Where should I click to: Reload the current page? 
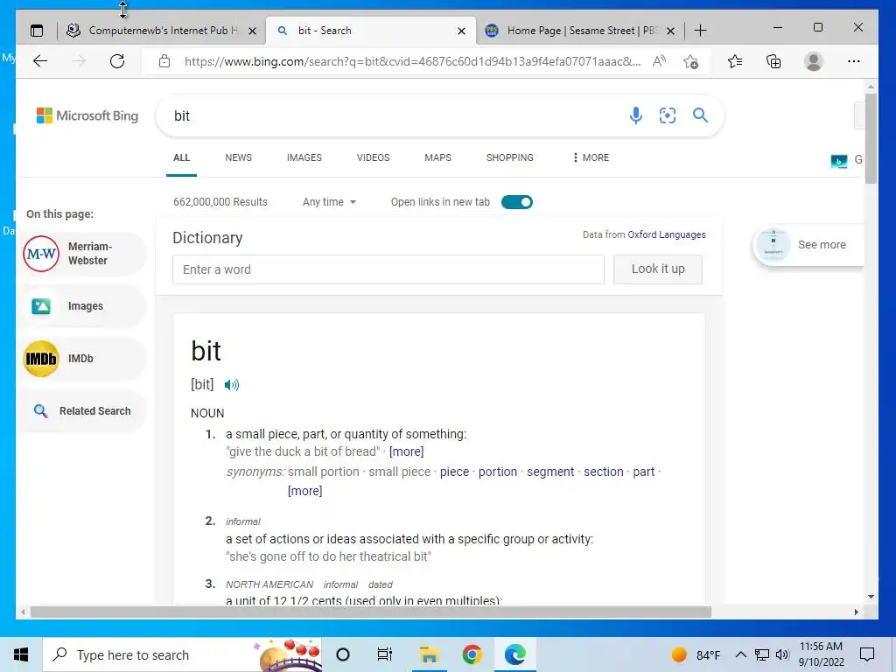pyautogui.click(x=117, y=61)
